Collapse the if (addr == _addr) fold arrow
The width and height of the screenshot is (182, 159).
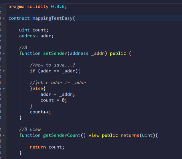click(4, 71)
